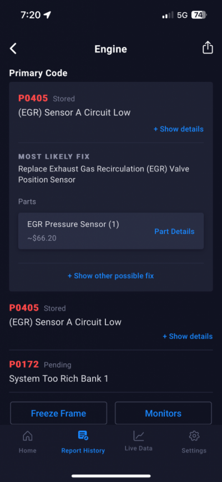
Task: Switch to the Live Data tab label
Action: point(138,448)
